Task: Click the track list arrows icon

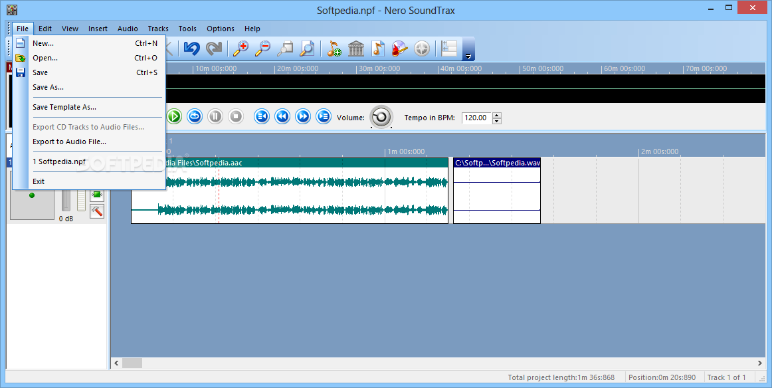Action: pos(449,48)
